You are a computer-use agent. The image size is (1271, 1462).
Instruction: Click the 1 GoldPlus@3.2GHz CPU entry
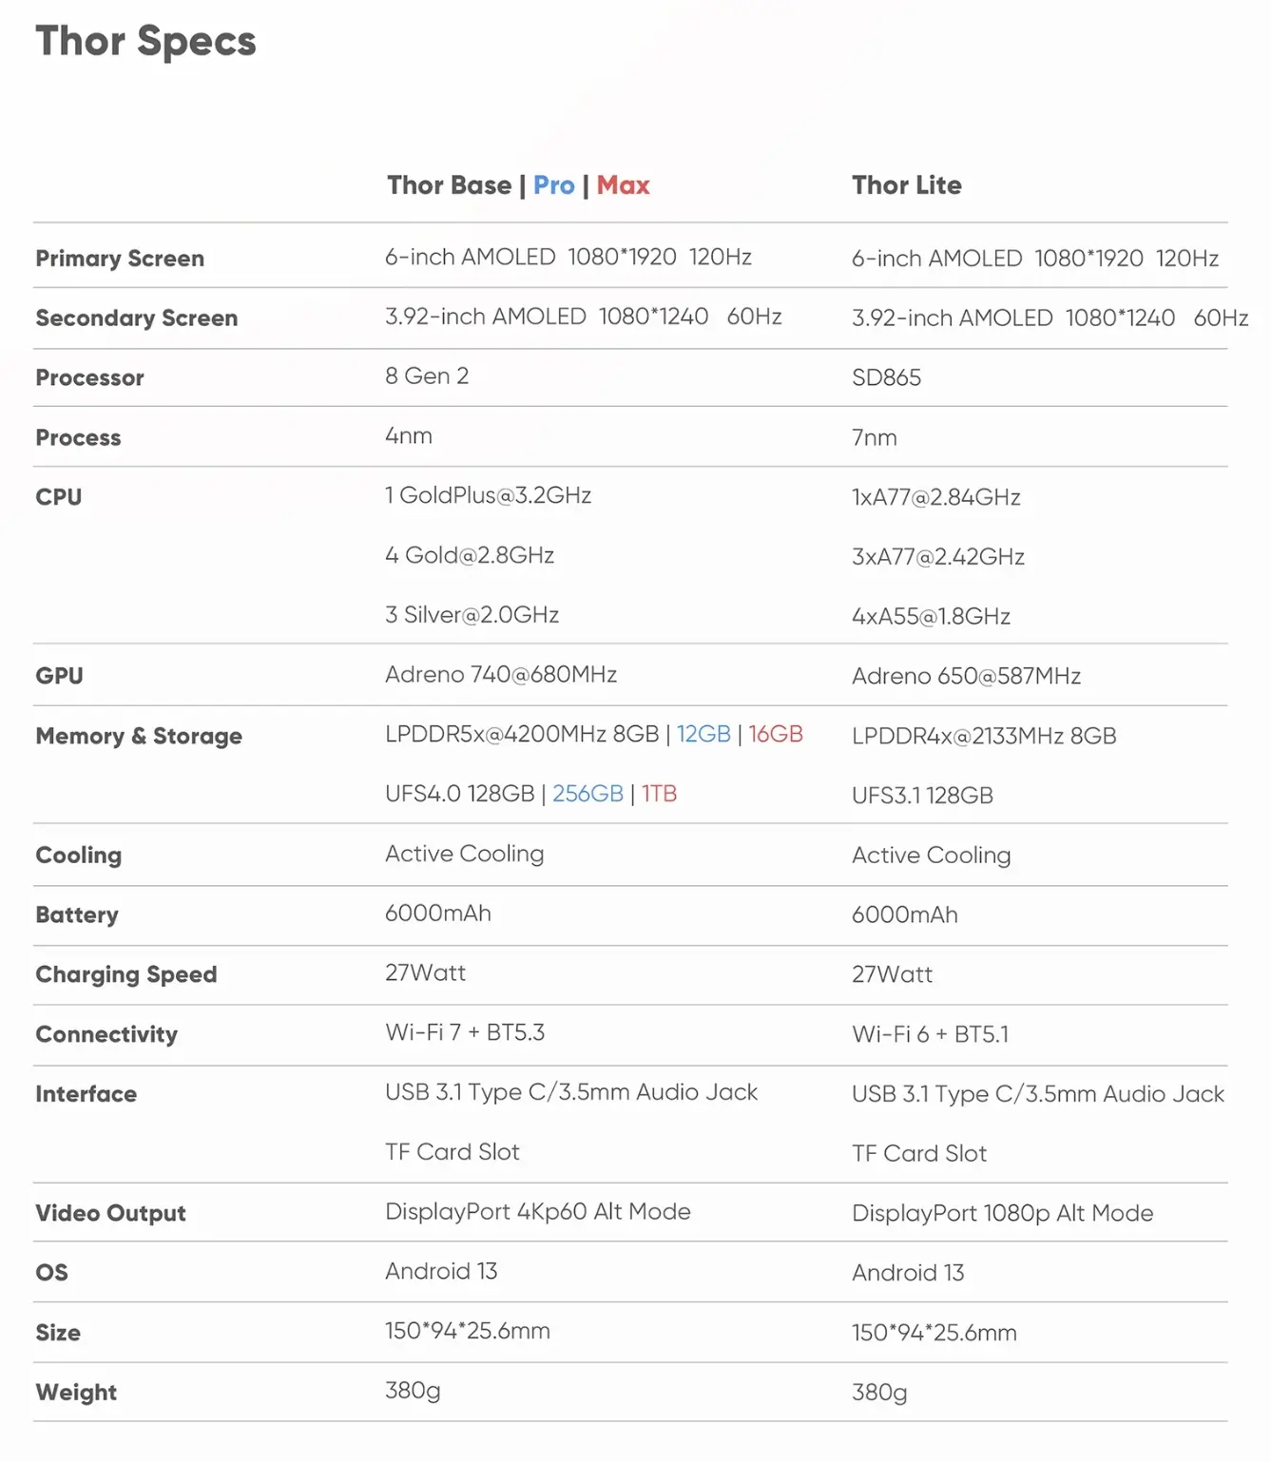[488, 496]
